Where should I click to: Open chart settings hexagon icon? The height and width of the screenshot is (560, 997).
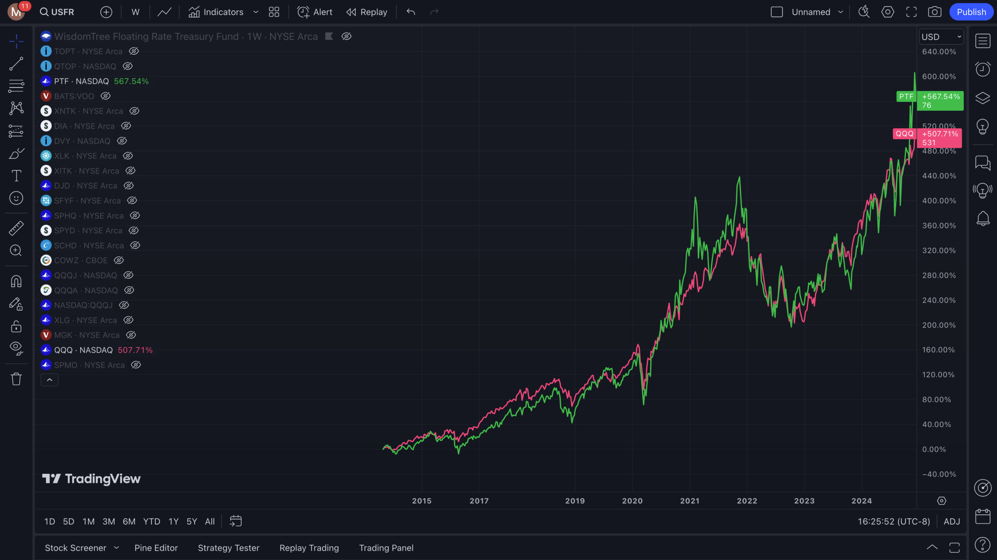pyautogui.click(x=888, y=12)
